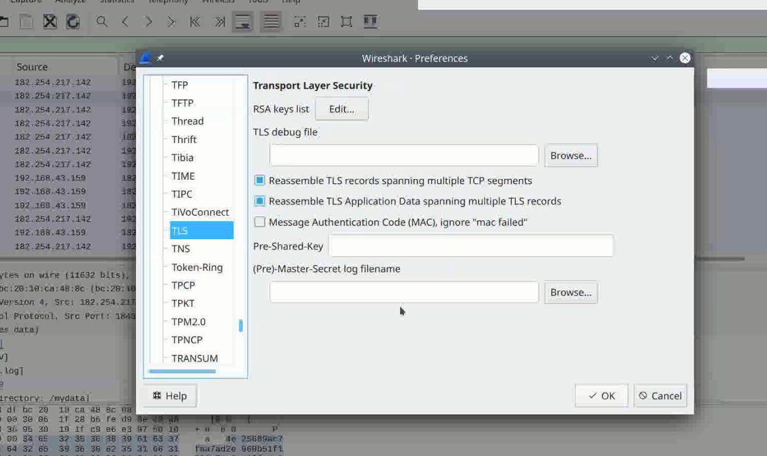Select TRANSUM protocol entry

(195, 358)
